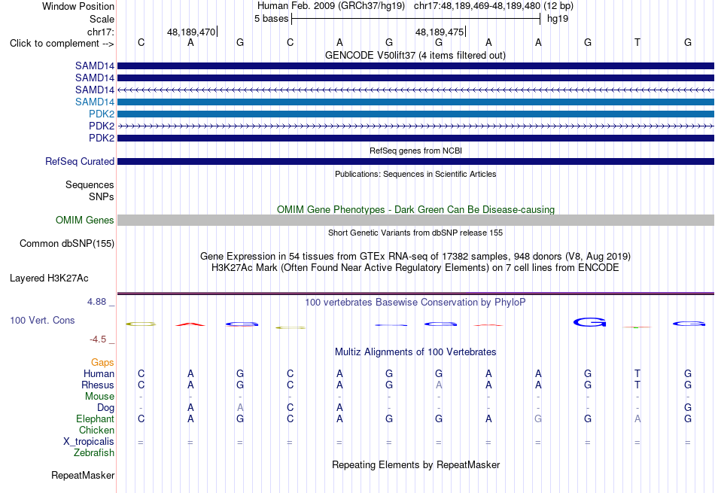
Task: Click the Mouse species label
Action: coord(99,397)
